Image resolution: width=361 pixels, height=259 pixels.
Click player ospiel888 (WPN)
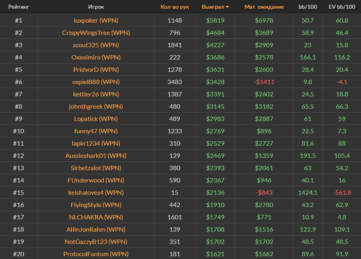click(95, 82)
